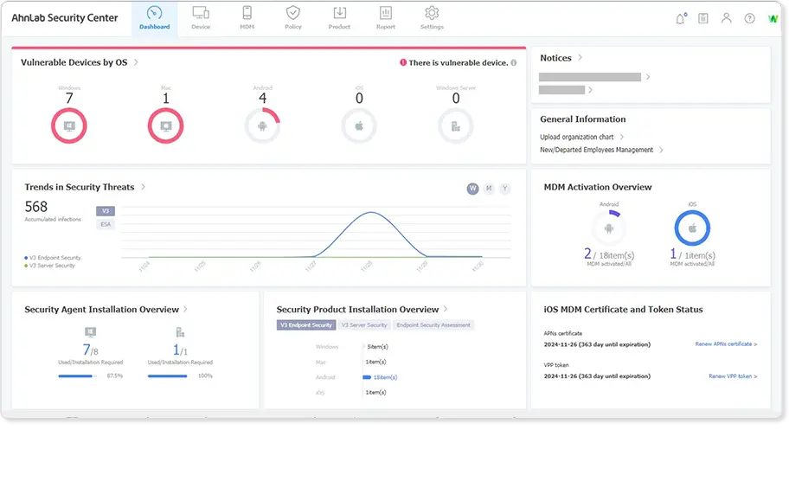Image resolution: width=789 pixels, height=488 pixels.
Task: Select yearly Y trend view
Action: pyautogui.click(x=504, y=189)
